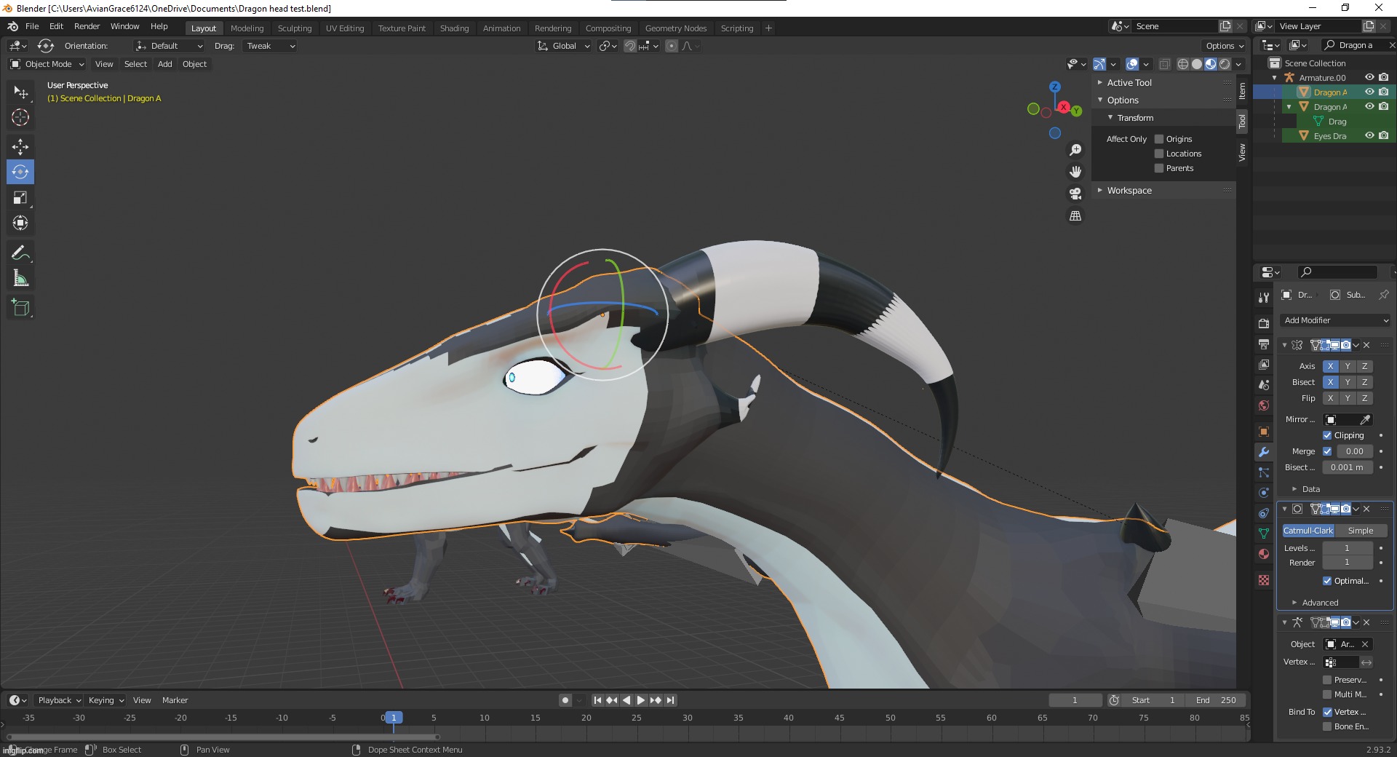Click frame 1 playhead marker
This screenshot has height=757, width=1397.
[x=394, y=718]
